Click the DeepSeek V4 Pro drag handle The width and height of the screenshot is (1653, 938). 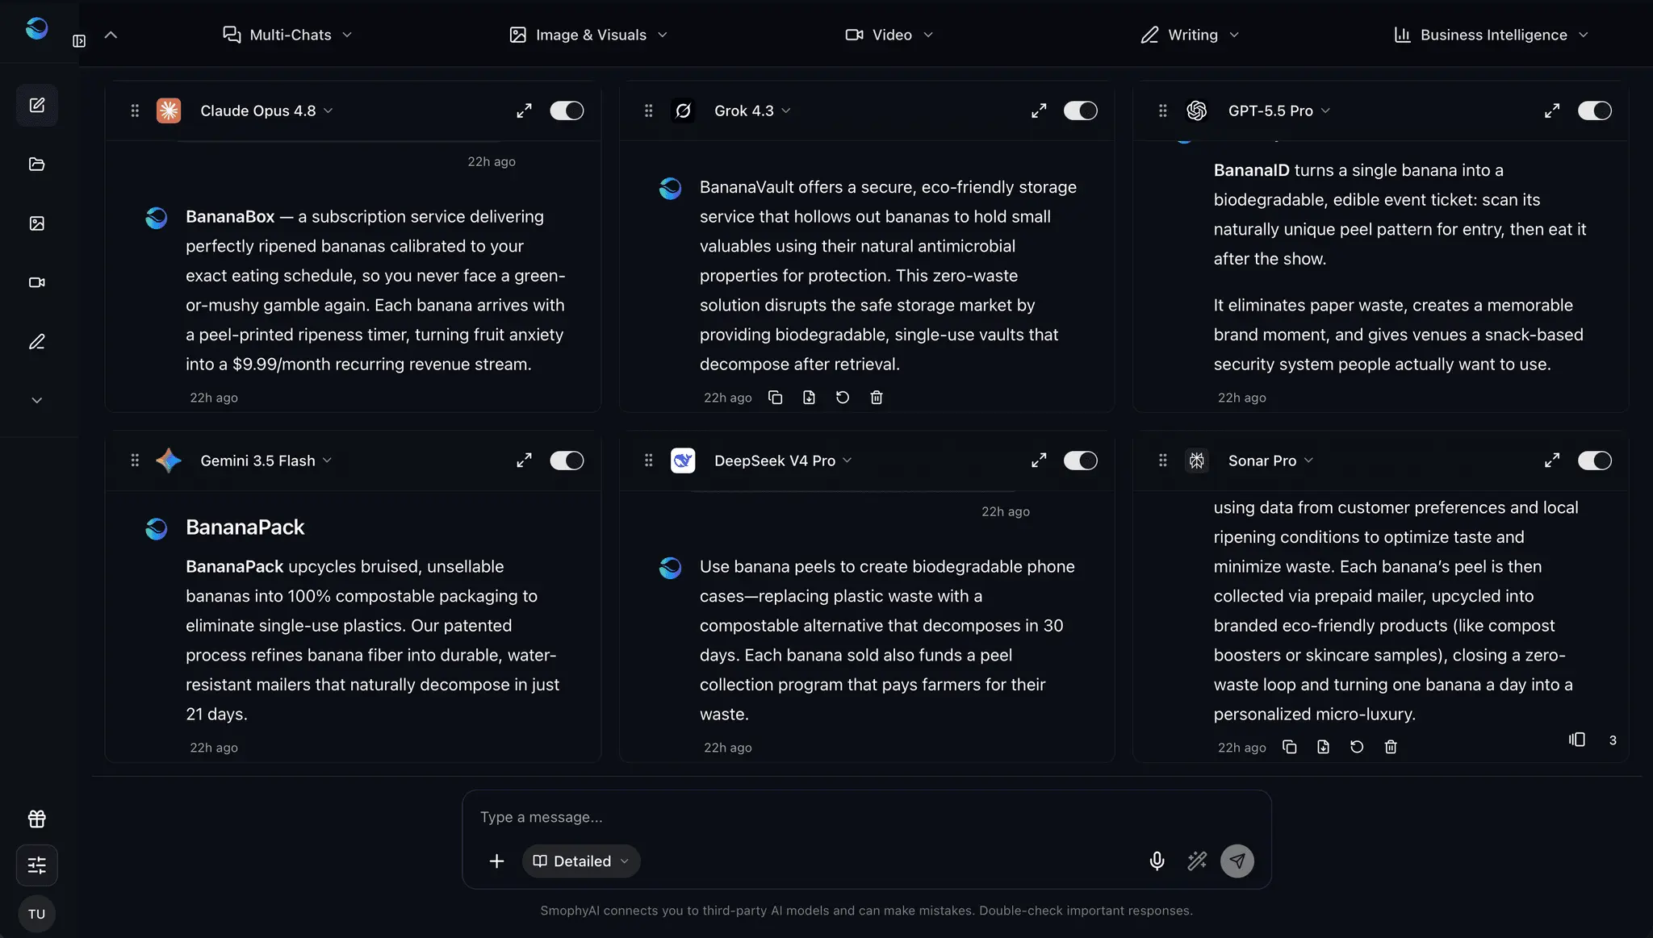[x=649, y=461]
